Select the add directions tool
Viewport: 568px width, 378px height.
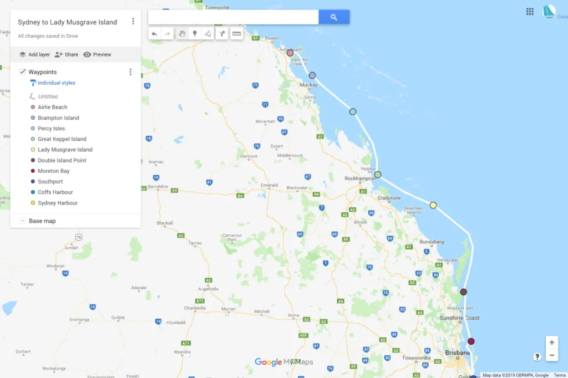click(222, 34)
